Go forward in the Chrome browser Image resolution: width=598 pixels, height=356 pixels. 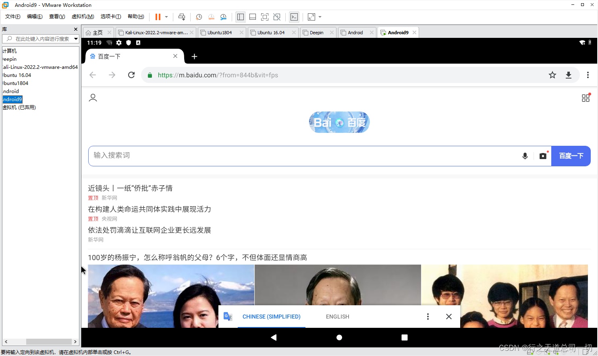click(112, 75)
